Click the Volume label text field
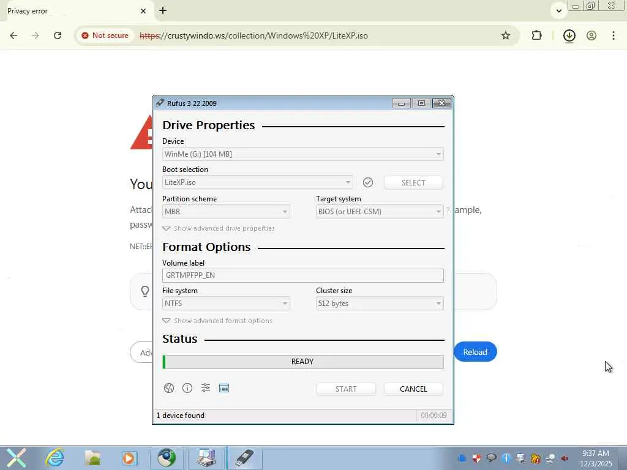This screenshot has height=470, width=627. (x=302, y=275)
